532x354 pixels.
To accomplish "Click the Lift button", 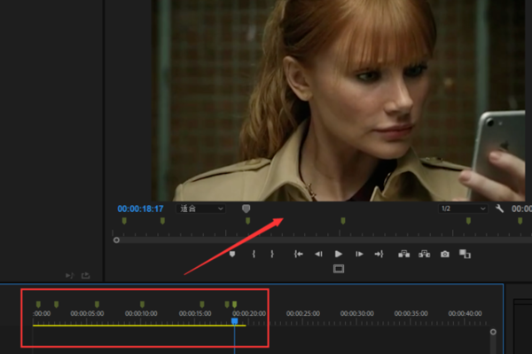I will pos(403,254).
